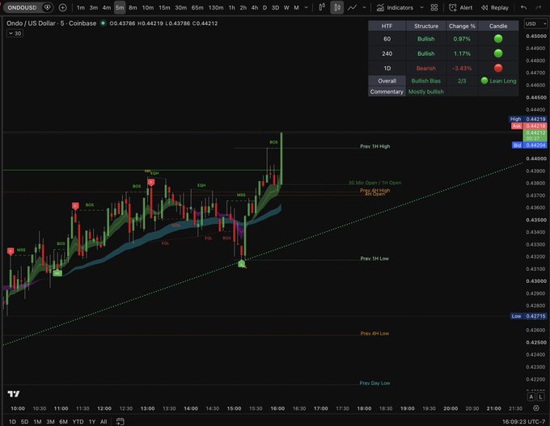Set the chart range to 6M
The image size is (550, 426).
point(63,421)
